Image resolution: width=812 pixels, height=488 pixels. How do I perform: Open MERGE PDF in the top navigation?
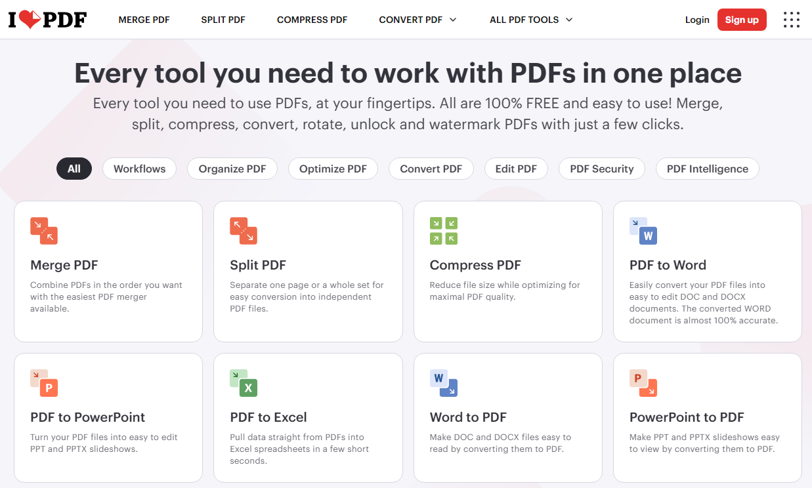[144, 20]
